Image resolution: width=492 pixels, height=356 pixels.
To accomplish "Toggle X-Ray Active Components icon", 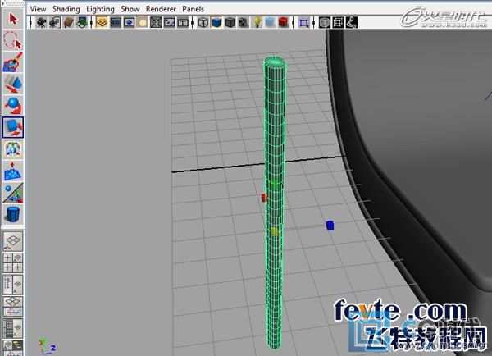I will click(x=338, y=23).
